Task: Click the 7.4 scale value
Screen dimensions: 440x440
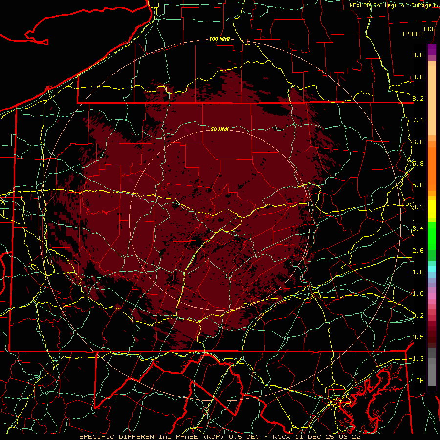Action: point(418,120)
